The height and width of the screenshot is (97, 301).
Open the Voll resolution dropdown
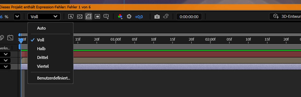[44, 17]
